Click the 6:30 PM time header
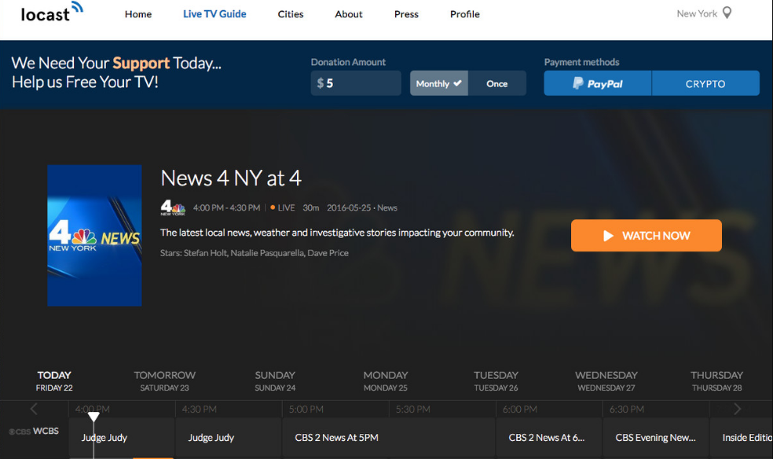 627,409
